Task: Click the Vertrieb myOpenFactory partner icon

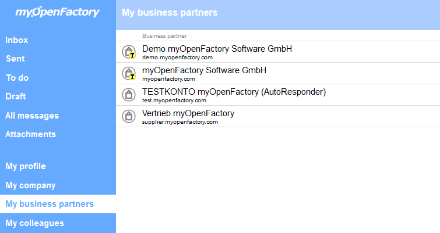Action: tap(129, 116)
